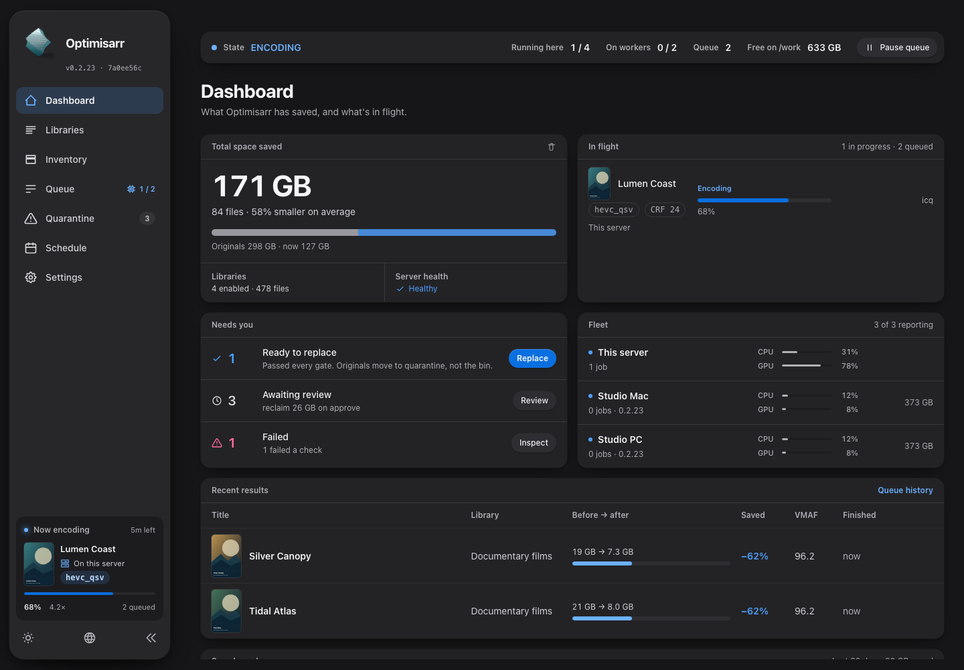The height and width of the screenshot is (670, 964).
Task: Open Settings gear in sidebar
Action: 31,277
